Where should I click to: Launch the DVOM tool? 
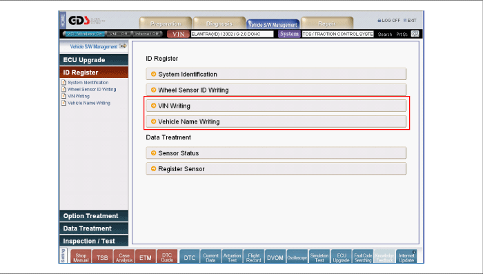(275, 257)
